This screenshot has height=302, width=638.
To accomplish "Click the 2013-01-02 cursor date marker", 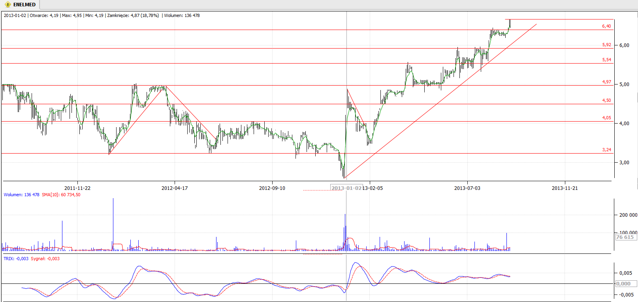I will point(346,188).
